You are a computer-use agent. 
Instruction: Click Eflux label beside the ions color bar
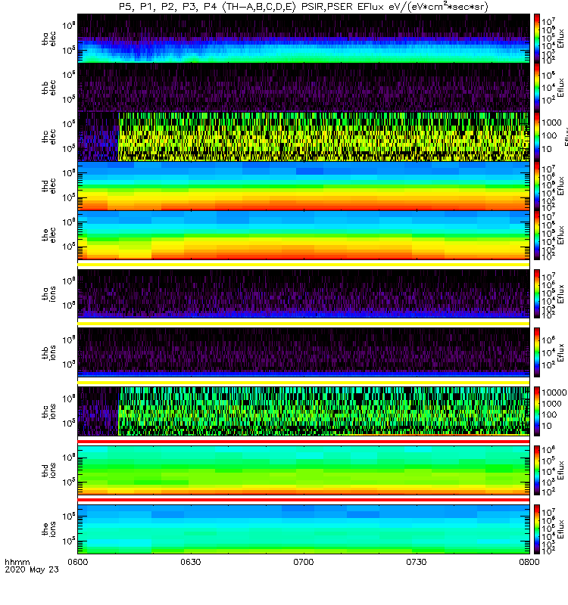561,529
